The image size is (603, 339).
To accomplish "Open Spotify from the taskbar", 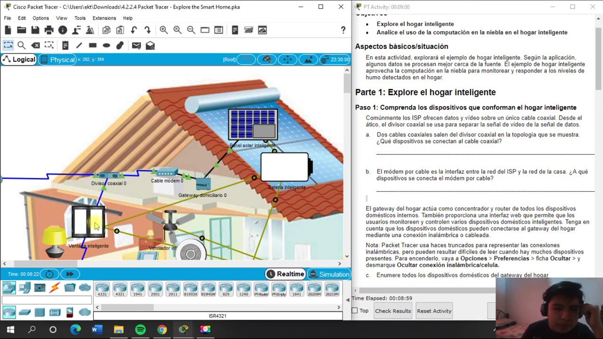I will tap(140, 330).
